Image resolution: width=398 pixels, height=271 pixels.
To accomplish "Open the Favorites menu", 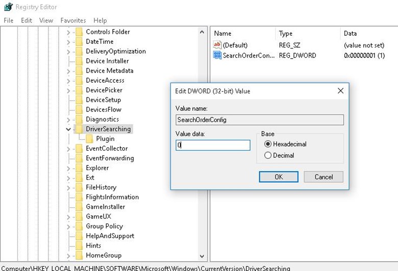I will (x=73, y=20).
